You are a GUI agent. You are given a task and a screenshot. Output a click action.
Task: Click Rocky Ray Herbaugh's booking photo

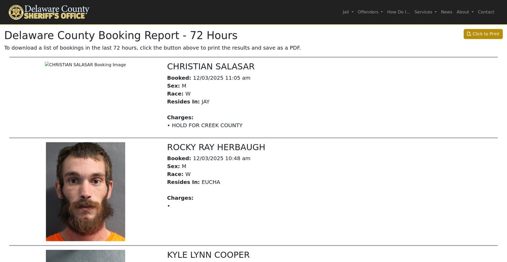85,191
